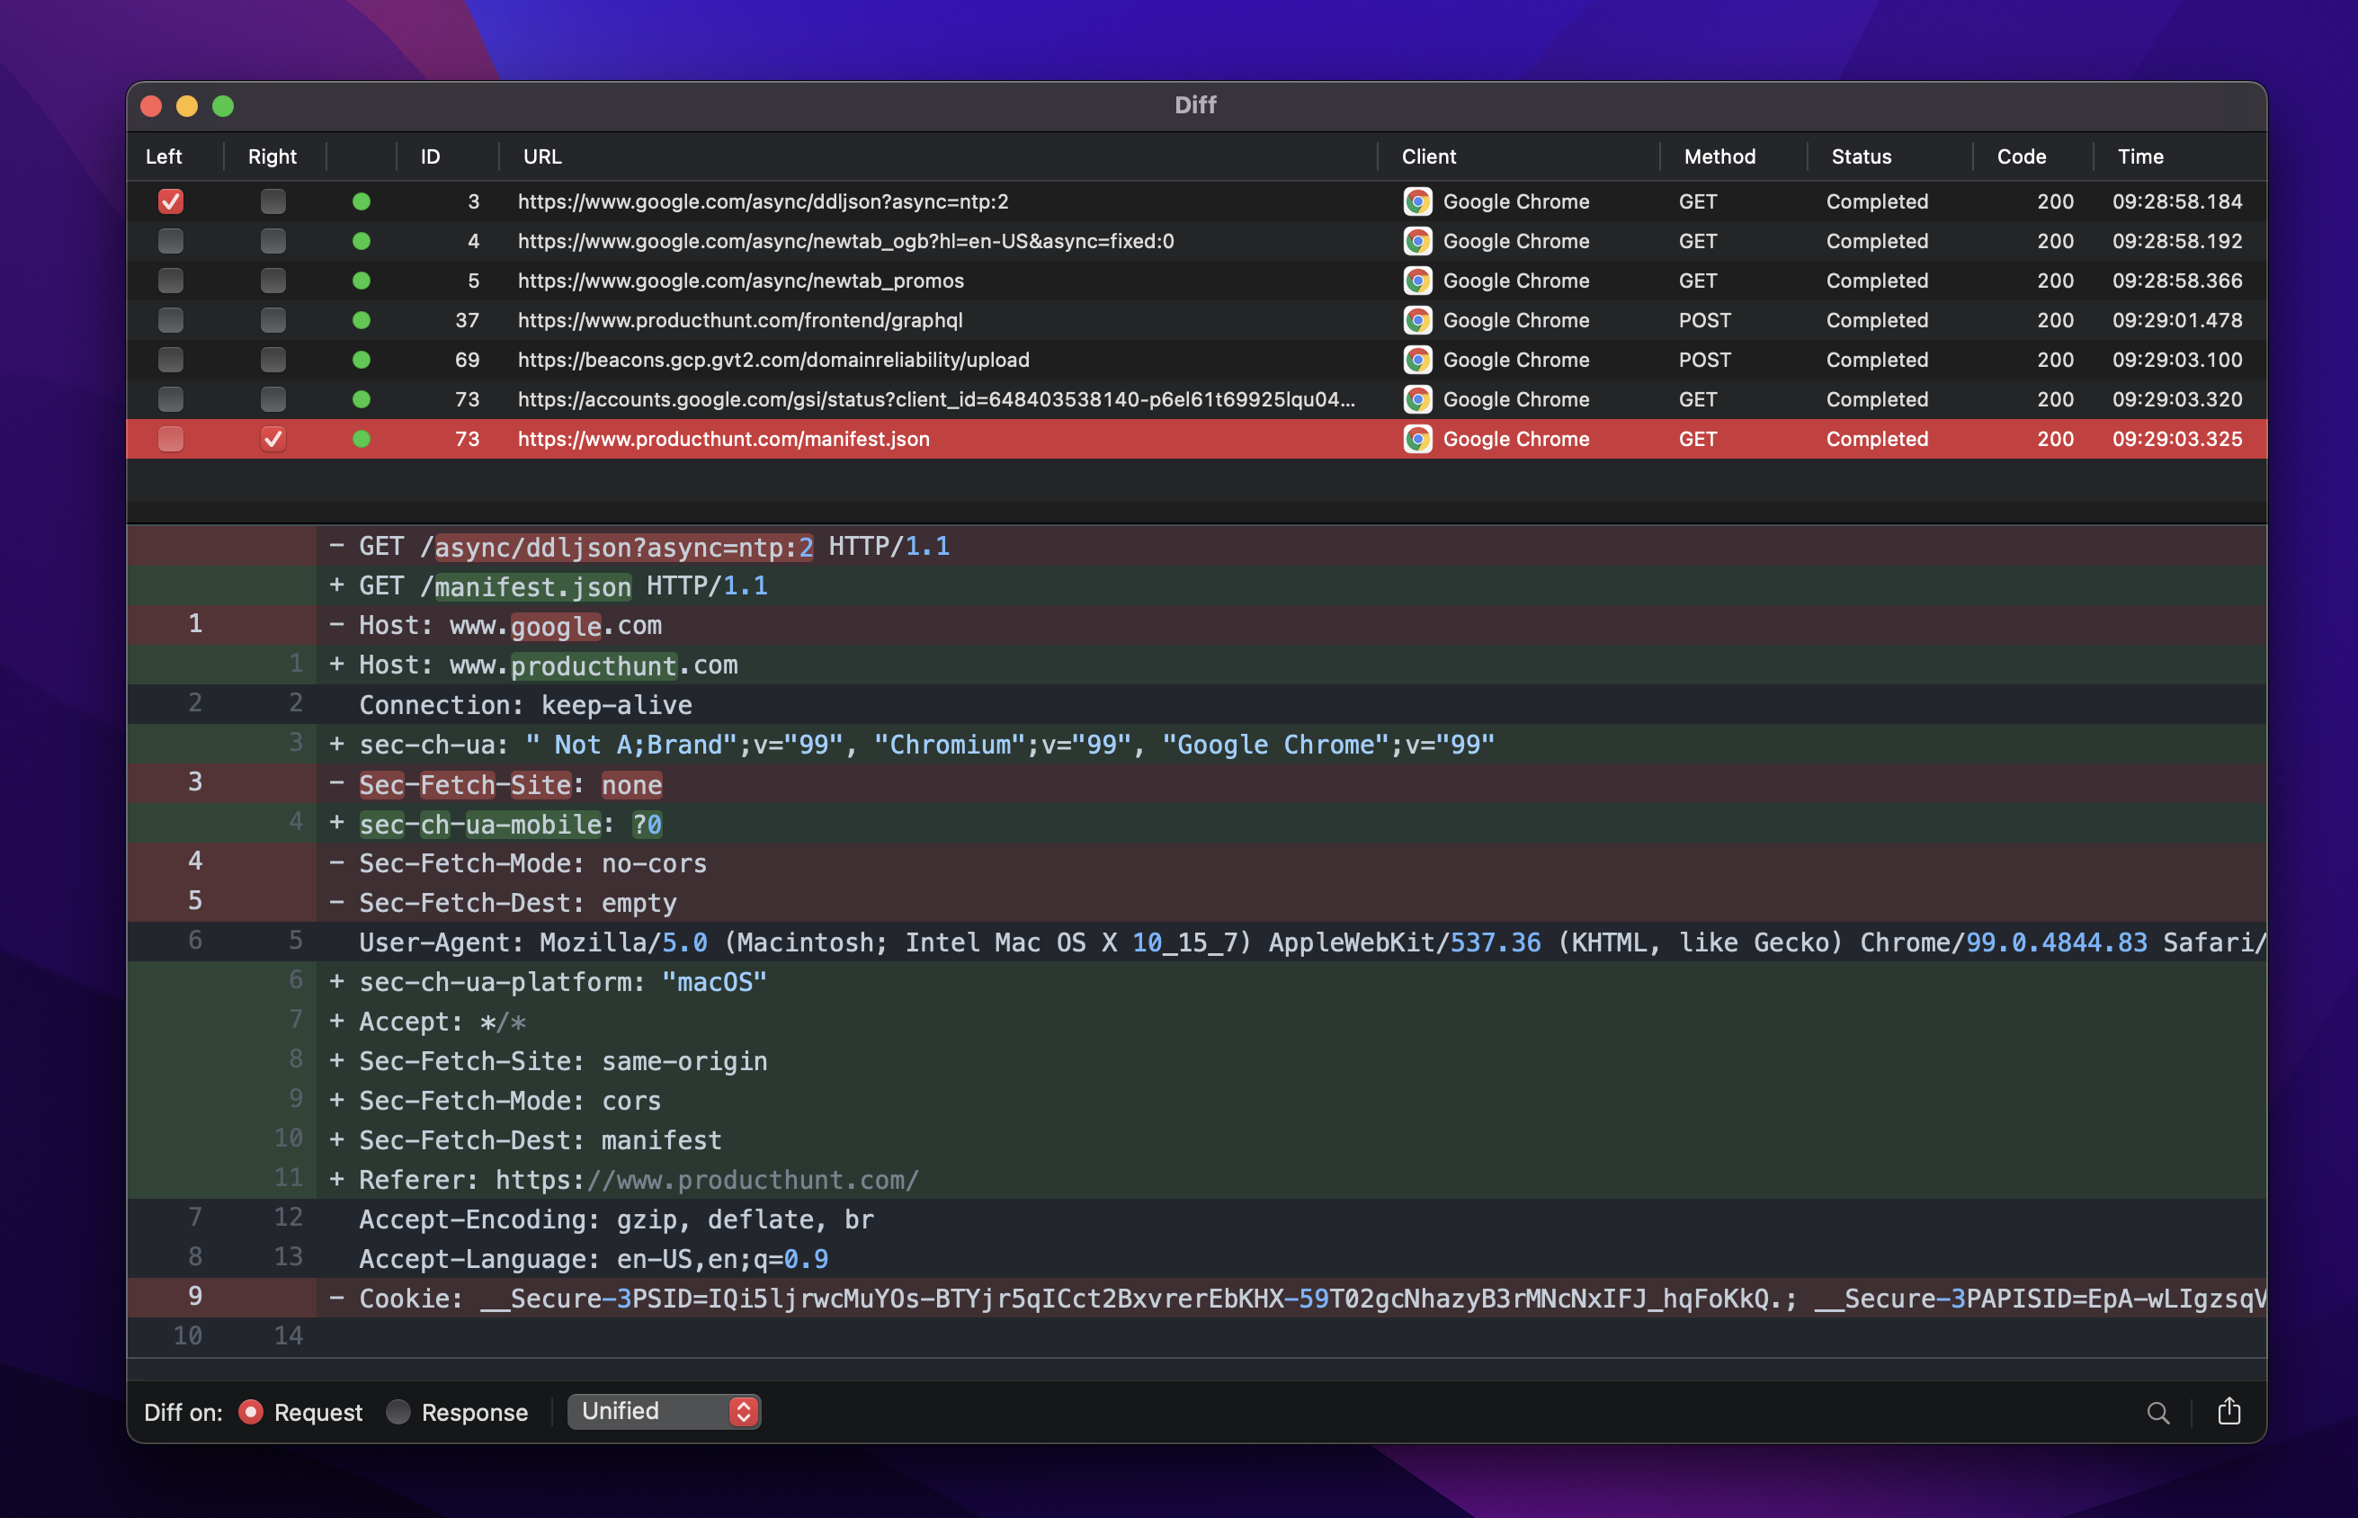The height and width of the screenshot is (1518, 2358).
Task: Click the 'Sec-Fetch-Dest: manifest' diff line
Action: click(1197, 1140)
